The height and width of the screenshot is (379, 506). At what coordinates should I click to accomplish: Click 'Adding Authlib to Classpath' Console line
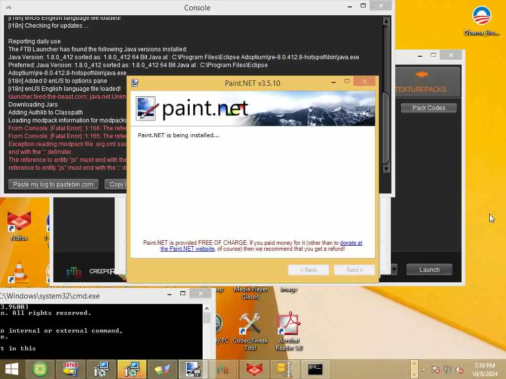[45, 113]
